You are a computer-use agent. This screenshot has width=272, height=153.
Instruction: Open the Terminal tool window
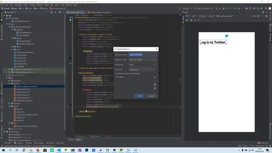tap(19, 143)
